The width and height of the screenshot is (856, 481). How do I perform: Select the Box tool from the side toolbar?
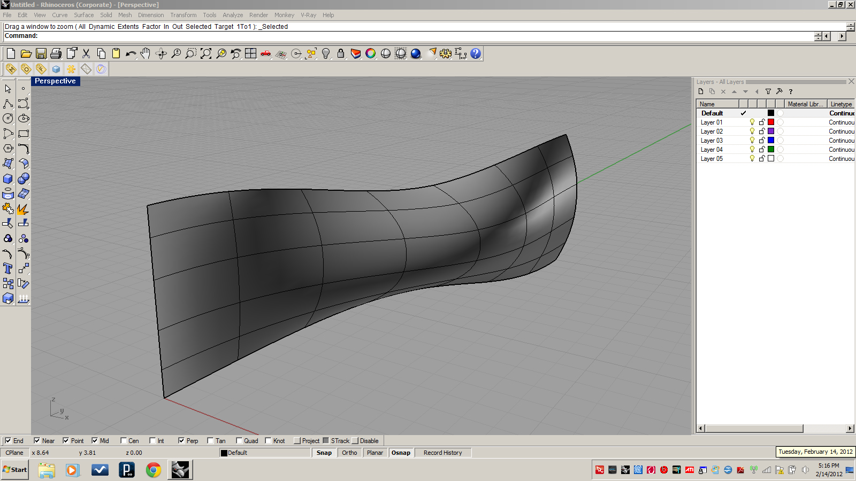[7, 179]
